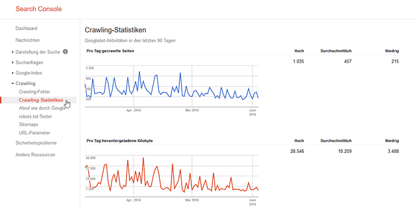
Task: Open the Google-Index section
Action: 28,73
